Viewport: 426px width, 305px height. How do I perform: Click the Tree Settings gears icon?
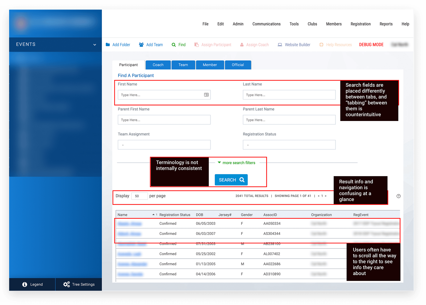pos(66,284)
